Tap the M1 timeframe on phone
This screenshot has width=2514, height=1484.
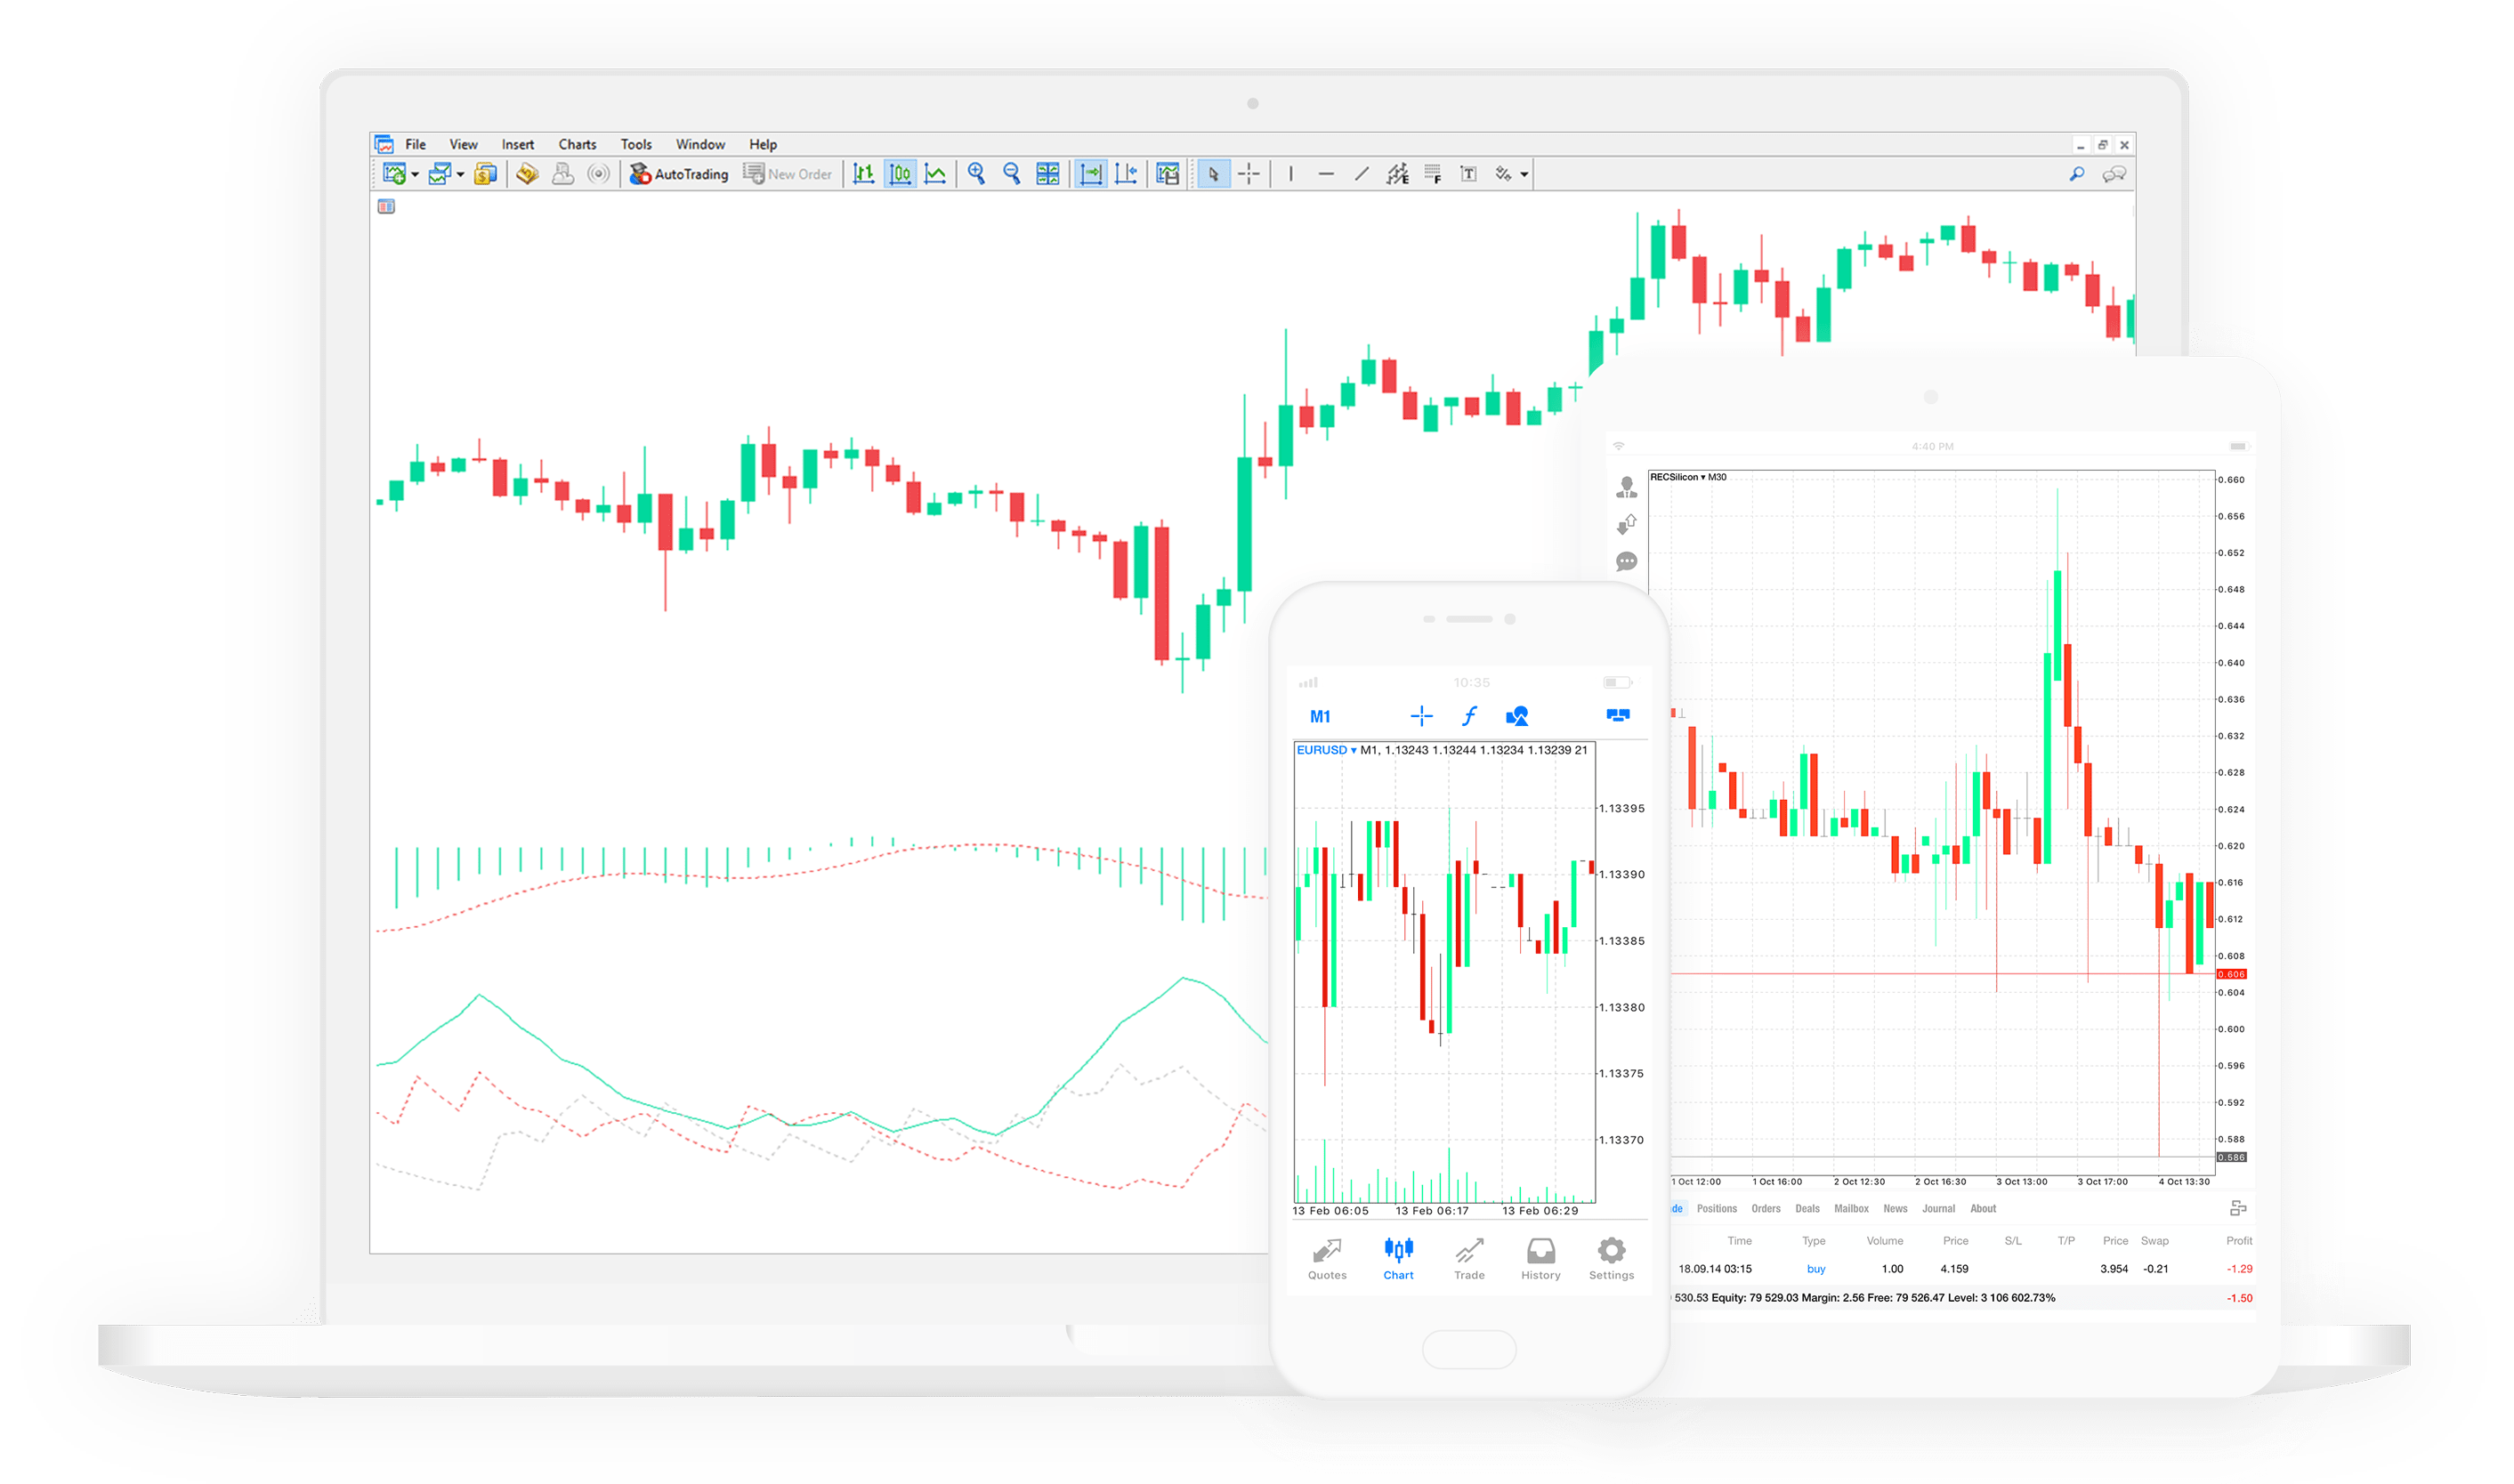coord(1320,717)
